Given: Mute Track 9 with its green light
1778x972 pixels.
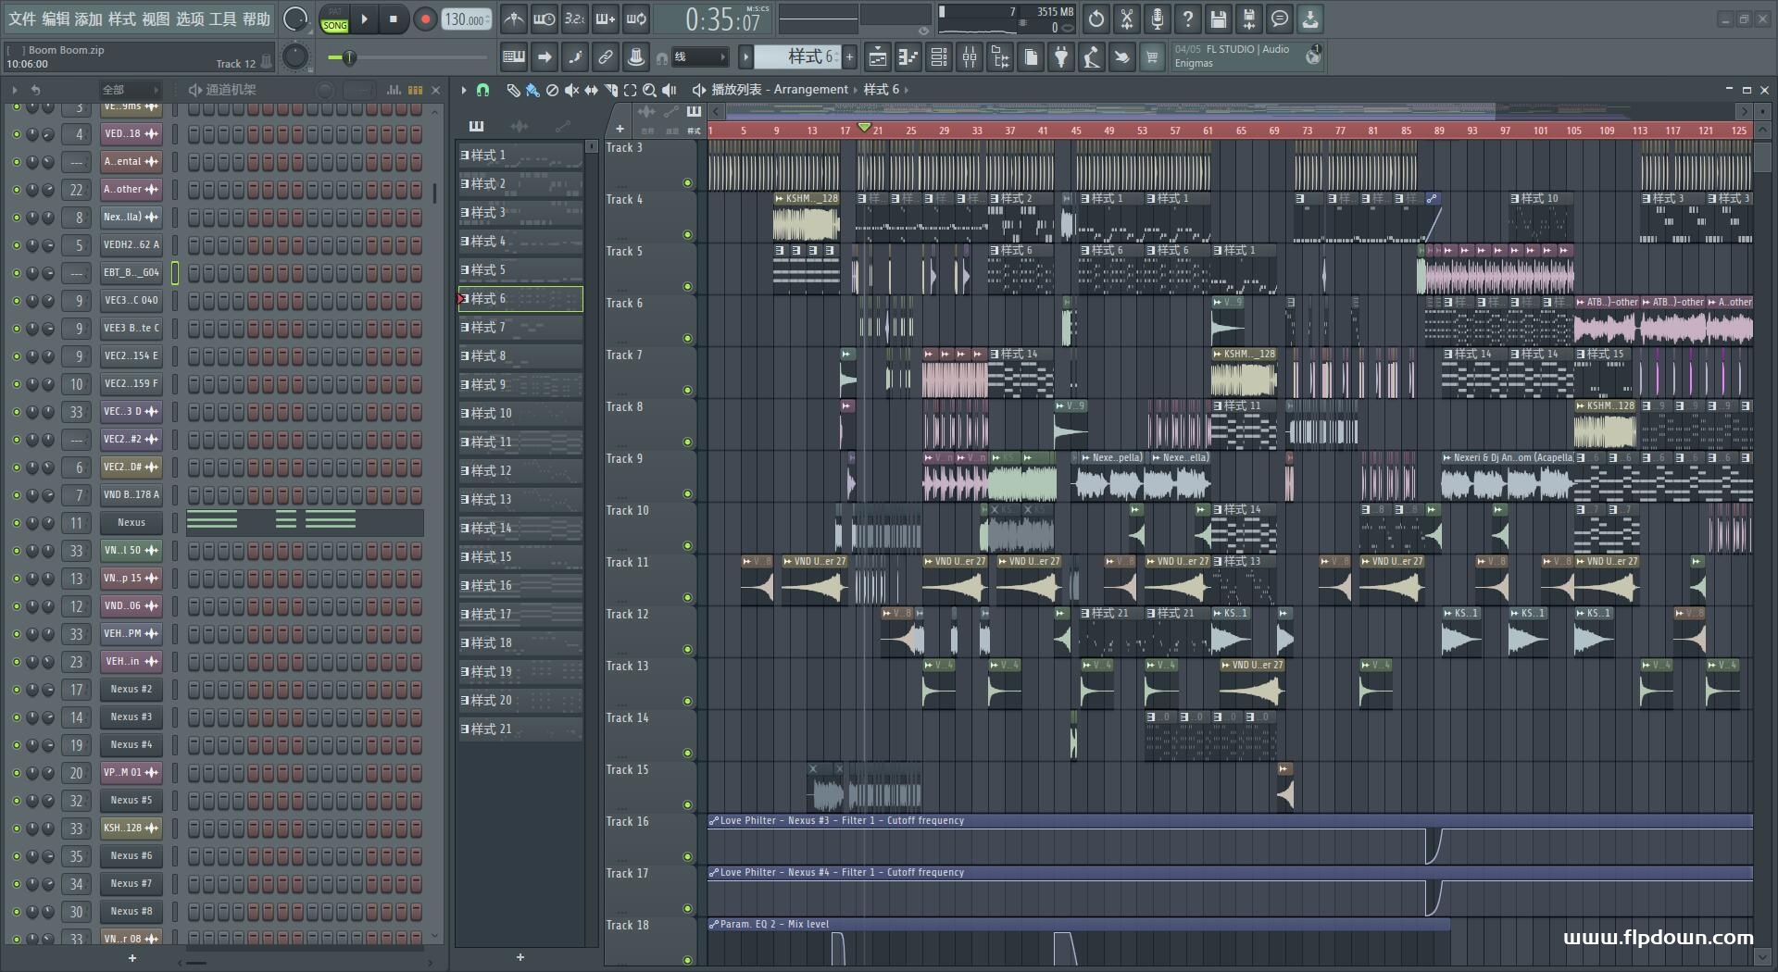Looking at the screenshot, I should pyautogui.click(x=687, y=494).
